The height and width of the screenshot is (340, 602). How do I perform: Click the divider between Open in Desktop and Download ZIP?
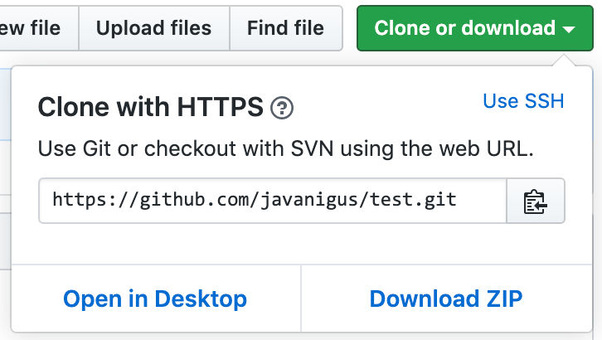tap(301, 299)
